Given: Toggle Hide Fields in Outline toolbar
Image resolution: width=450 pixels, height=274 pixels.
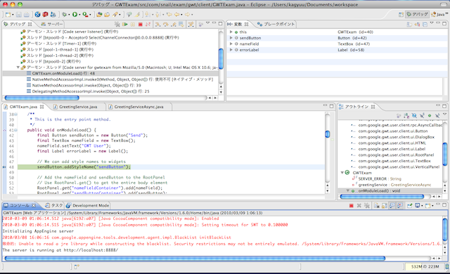Looking at the screenshot, I should coord(414,115).
